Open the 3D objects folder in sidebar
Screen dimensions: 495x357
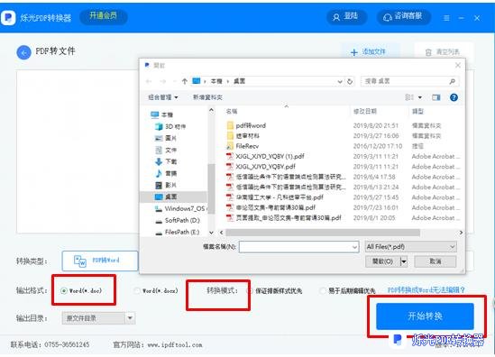tap(170, 126)
